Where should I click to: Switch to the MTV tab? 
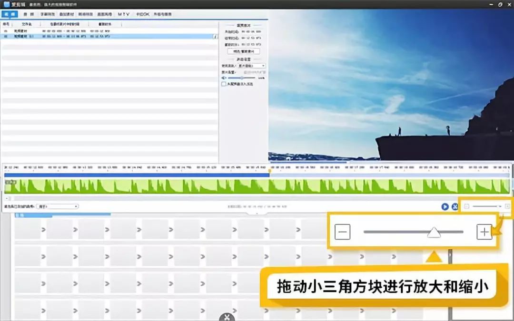tap(124, 14)
